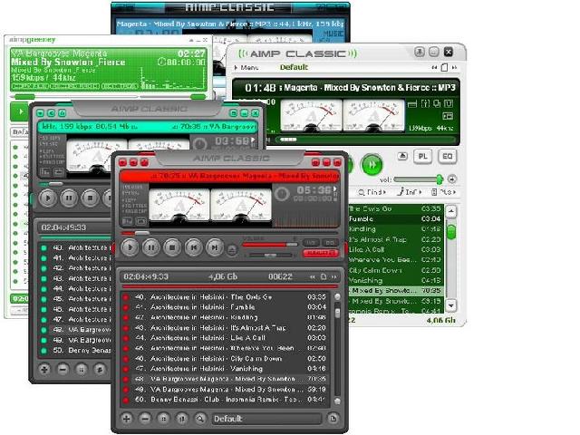Stop playback in the red AIMP window
The height and width of the screenshot is (435, 580).
tap(172, 247)
